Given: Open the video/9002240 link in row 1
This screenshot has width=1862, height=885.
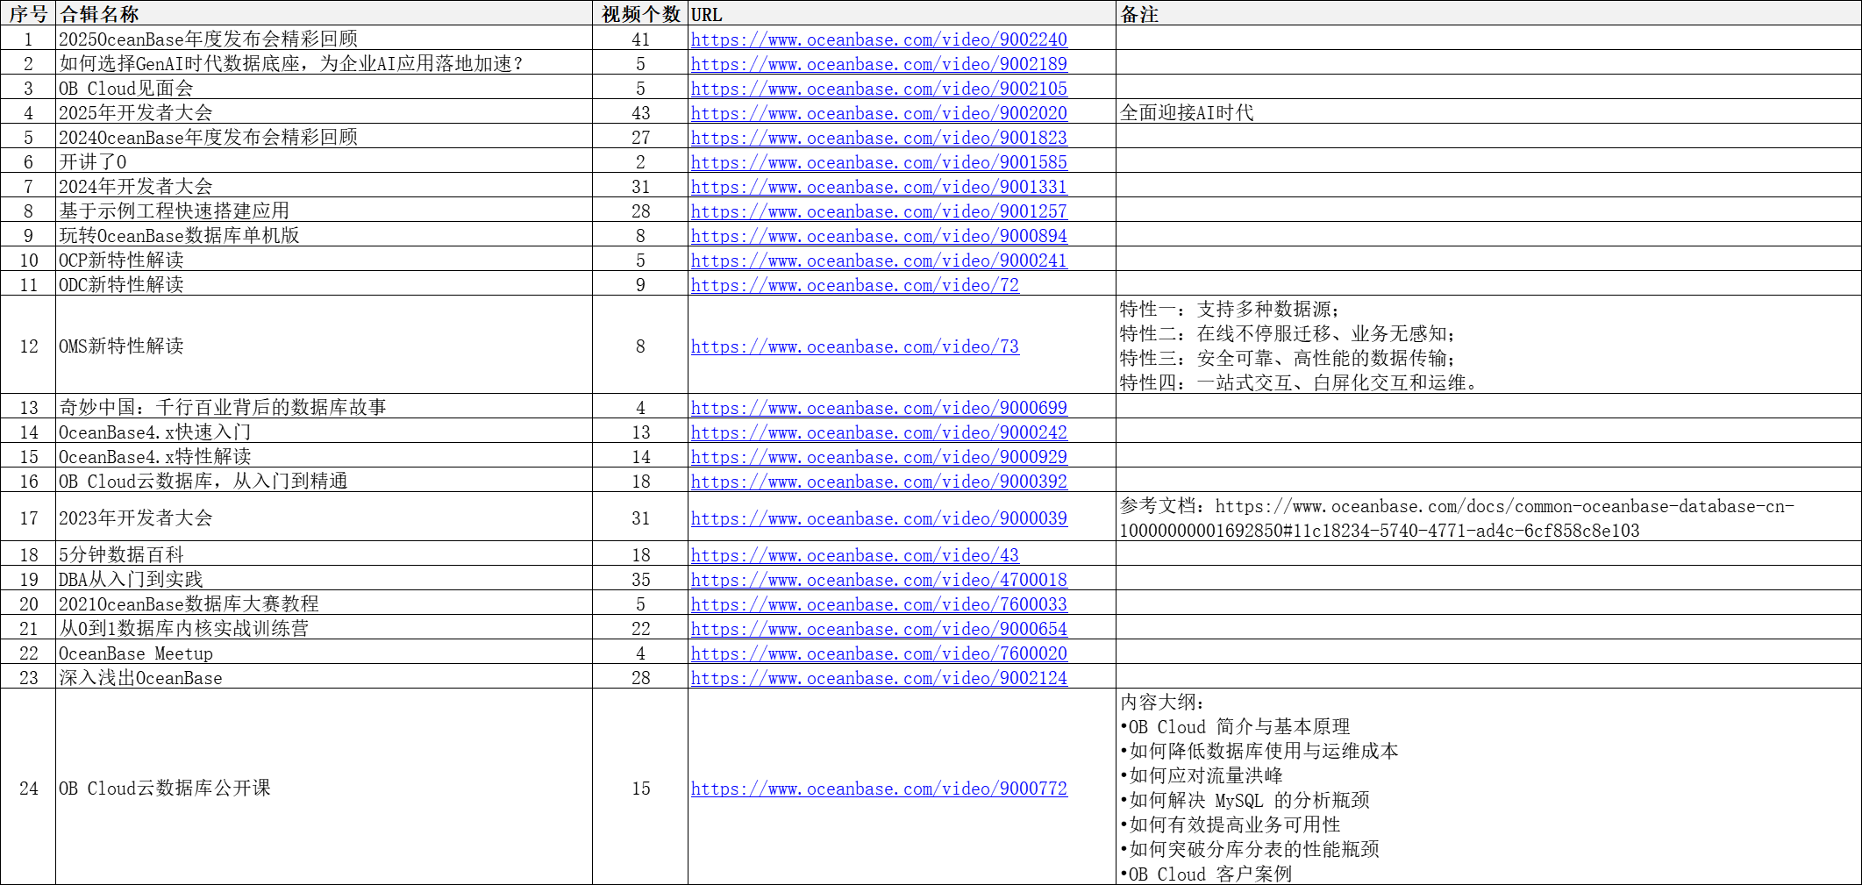Looking at the screenshot, I should 878,39.
